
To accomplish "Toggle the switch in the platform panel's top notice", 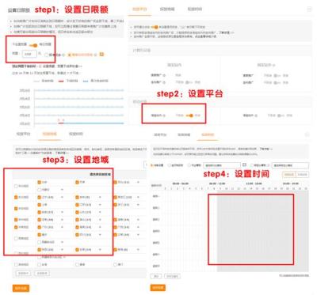I will [x=155, y=27].
